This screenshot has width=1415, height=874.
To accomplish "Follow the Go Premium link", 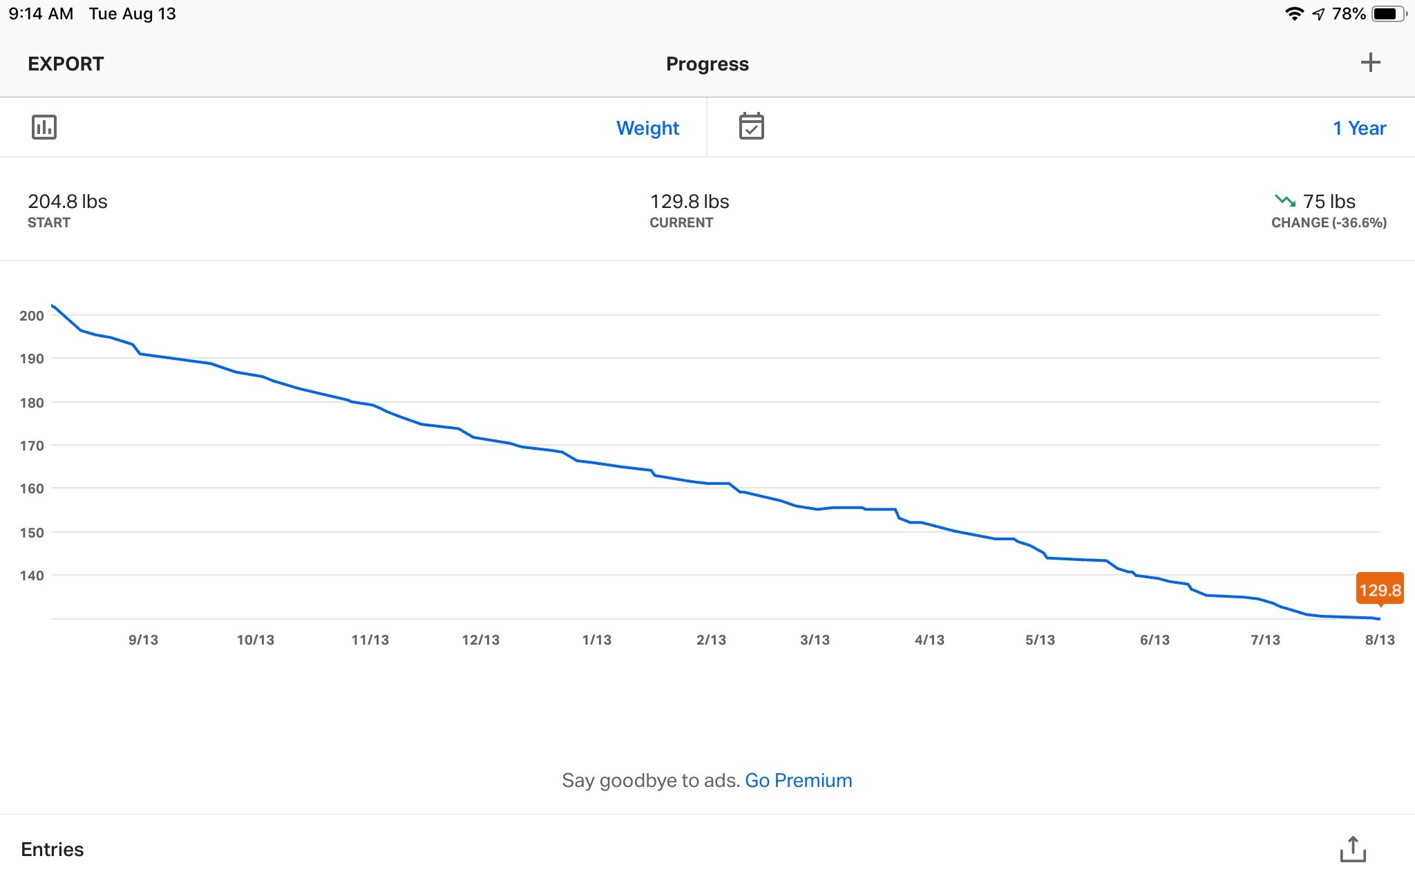I will point(798,780).
